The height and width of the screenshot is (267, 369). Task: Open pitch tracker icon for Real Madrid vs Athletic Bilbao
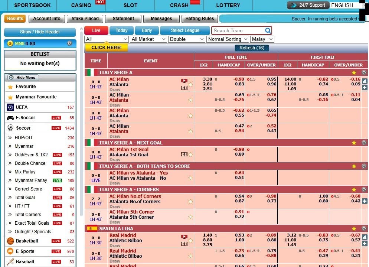184,244
